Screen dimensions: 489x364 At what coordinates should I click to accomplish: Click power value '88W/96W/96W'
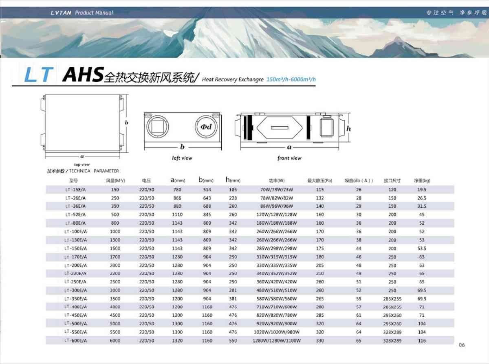click(x=277, y=206)
